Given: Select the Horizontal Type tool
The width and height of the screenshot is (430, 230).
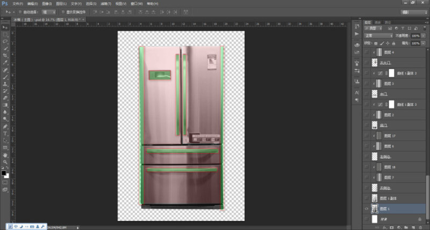Looking at the screenshot, I should coord(5,133).
